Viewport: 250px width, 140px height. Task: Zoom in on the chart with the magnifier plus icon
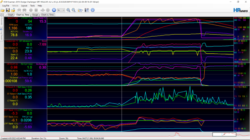coord(68,10)
